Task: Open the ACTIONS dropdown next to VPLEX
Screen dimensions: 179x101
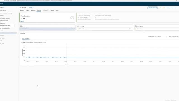Action: 31,8
